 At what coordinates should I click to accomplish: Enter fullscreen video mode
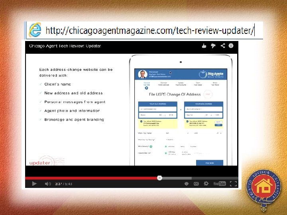(x=233, y=184)
